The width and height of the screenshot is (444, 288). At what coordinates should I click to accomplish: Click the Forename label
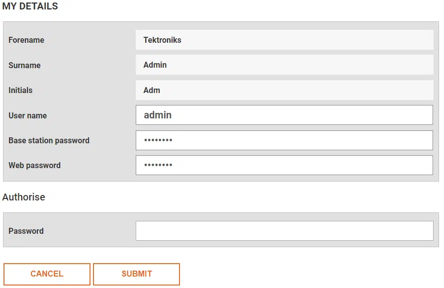point(26,40)
